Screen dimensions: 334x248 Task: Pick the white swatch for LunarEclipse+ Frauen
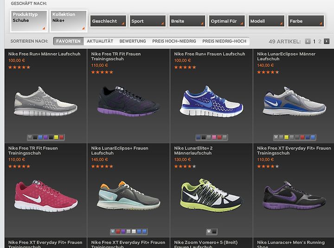134,231
